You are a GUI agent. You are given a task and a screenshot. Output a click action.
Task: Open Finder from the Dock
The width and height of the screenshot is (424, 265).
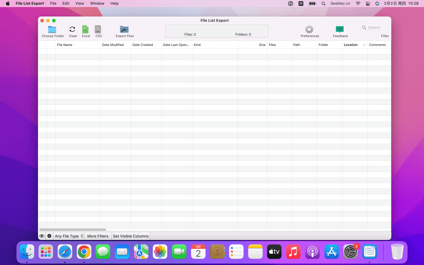coord(27,252)
